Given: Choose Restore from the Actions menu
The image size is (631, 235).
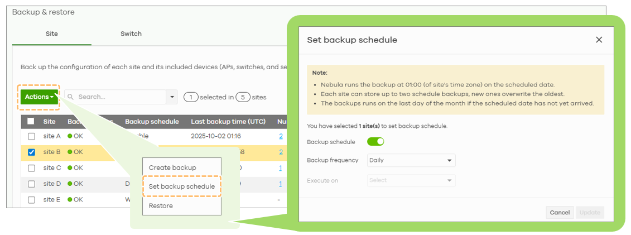Looking at the screenshot, I should 161,205.
